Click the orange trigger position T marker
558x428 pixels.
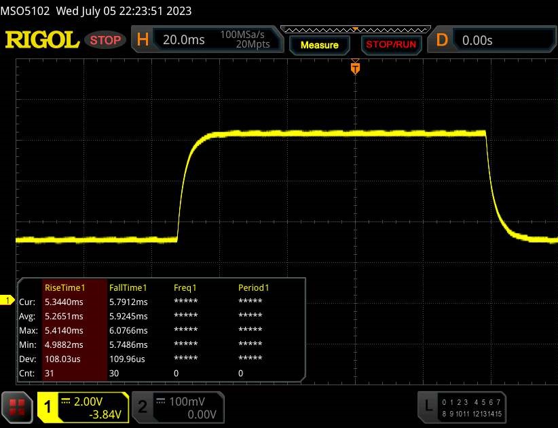point(354,67)
